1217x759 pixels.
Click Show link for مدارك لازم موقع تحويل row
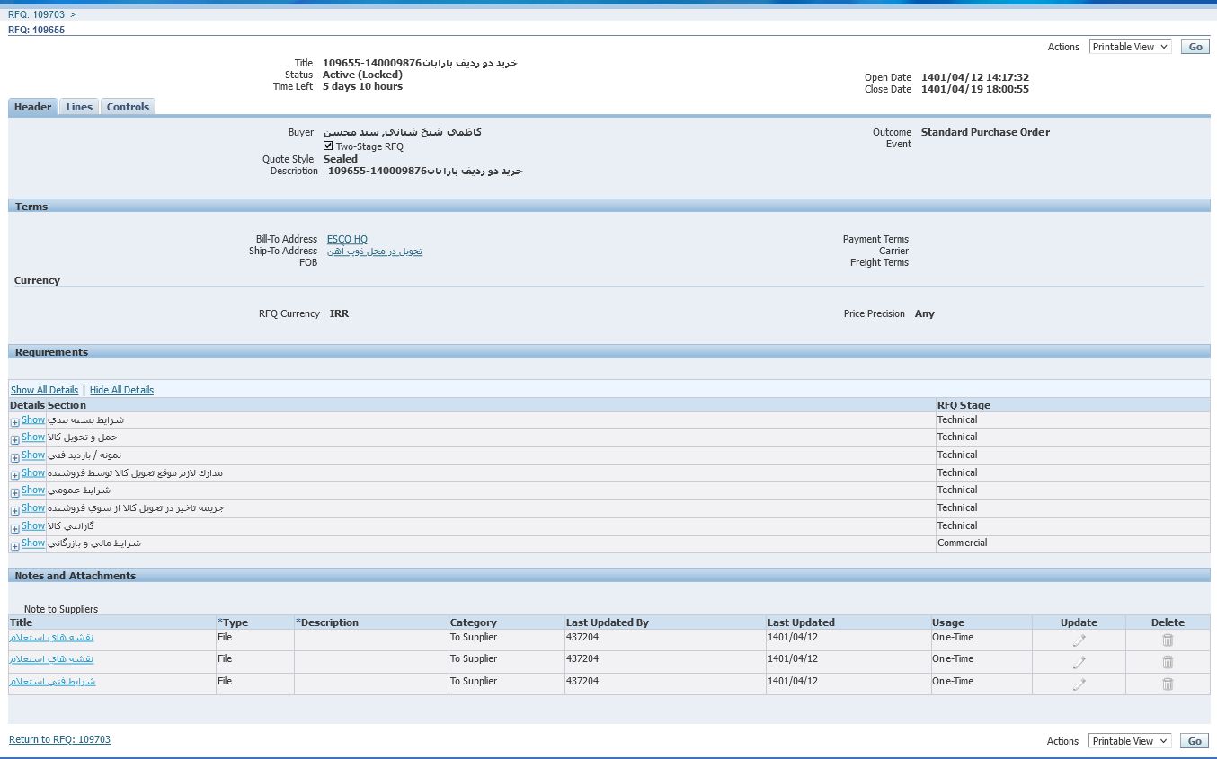point(33,472)
